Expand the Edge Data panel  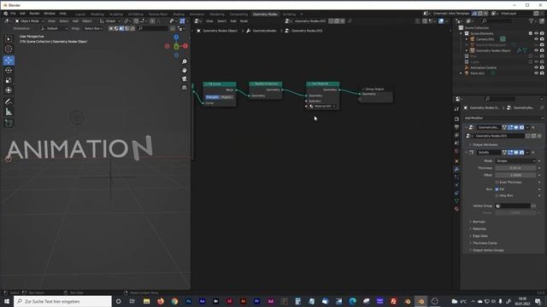pos(480,236)
